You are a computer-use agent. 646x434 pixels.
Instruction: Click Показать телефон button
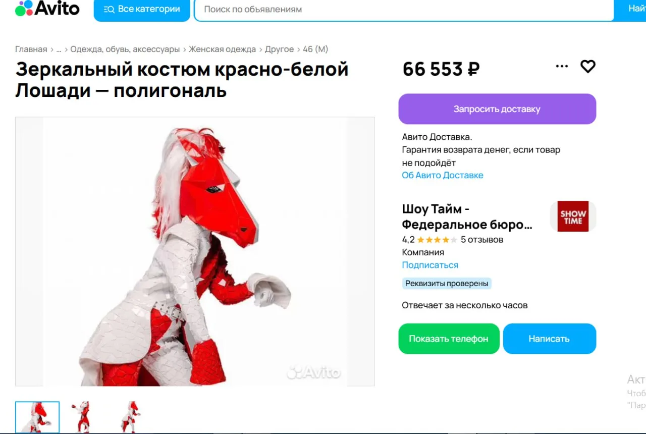point(449,339)
